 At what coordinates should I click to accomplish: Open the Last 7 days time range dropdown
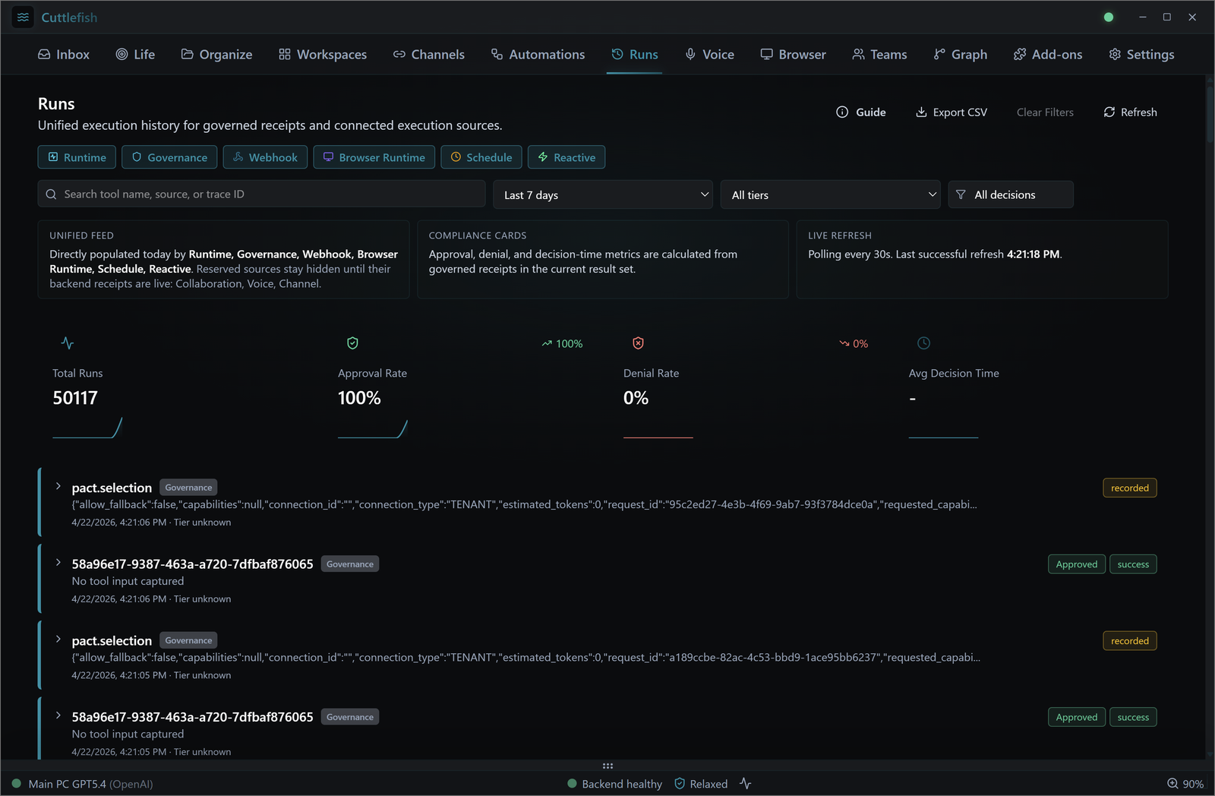pos(603,194)
